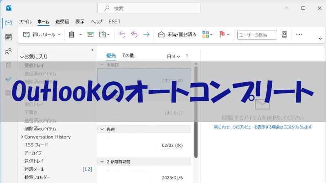Image resolution: width=326 pixels, height=183 pixels.
Task: Expand the Conversation History folder
Action: tap(22, 137)
